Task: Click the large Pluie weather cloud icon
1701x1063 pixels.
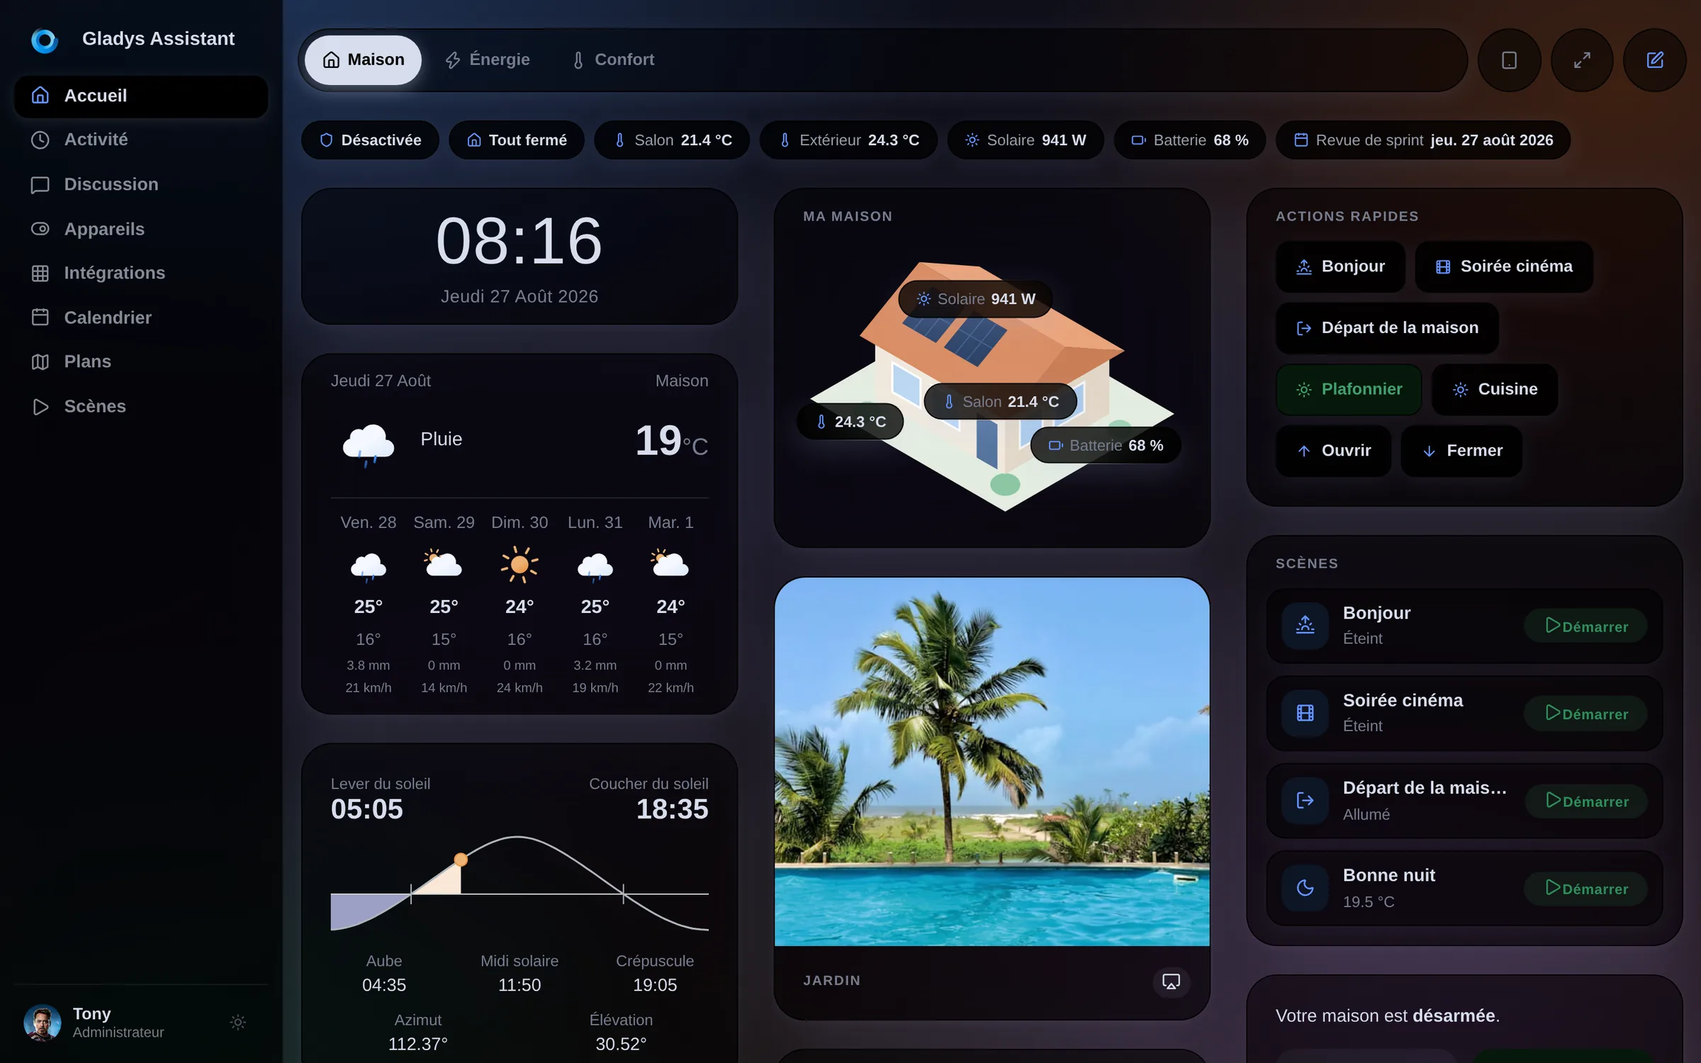Action: point(368,444)
